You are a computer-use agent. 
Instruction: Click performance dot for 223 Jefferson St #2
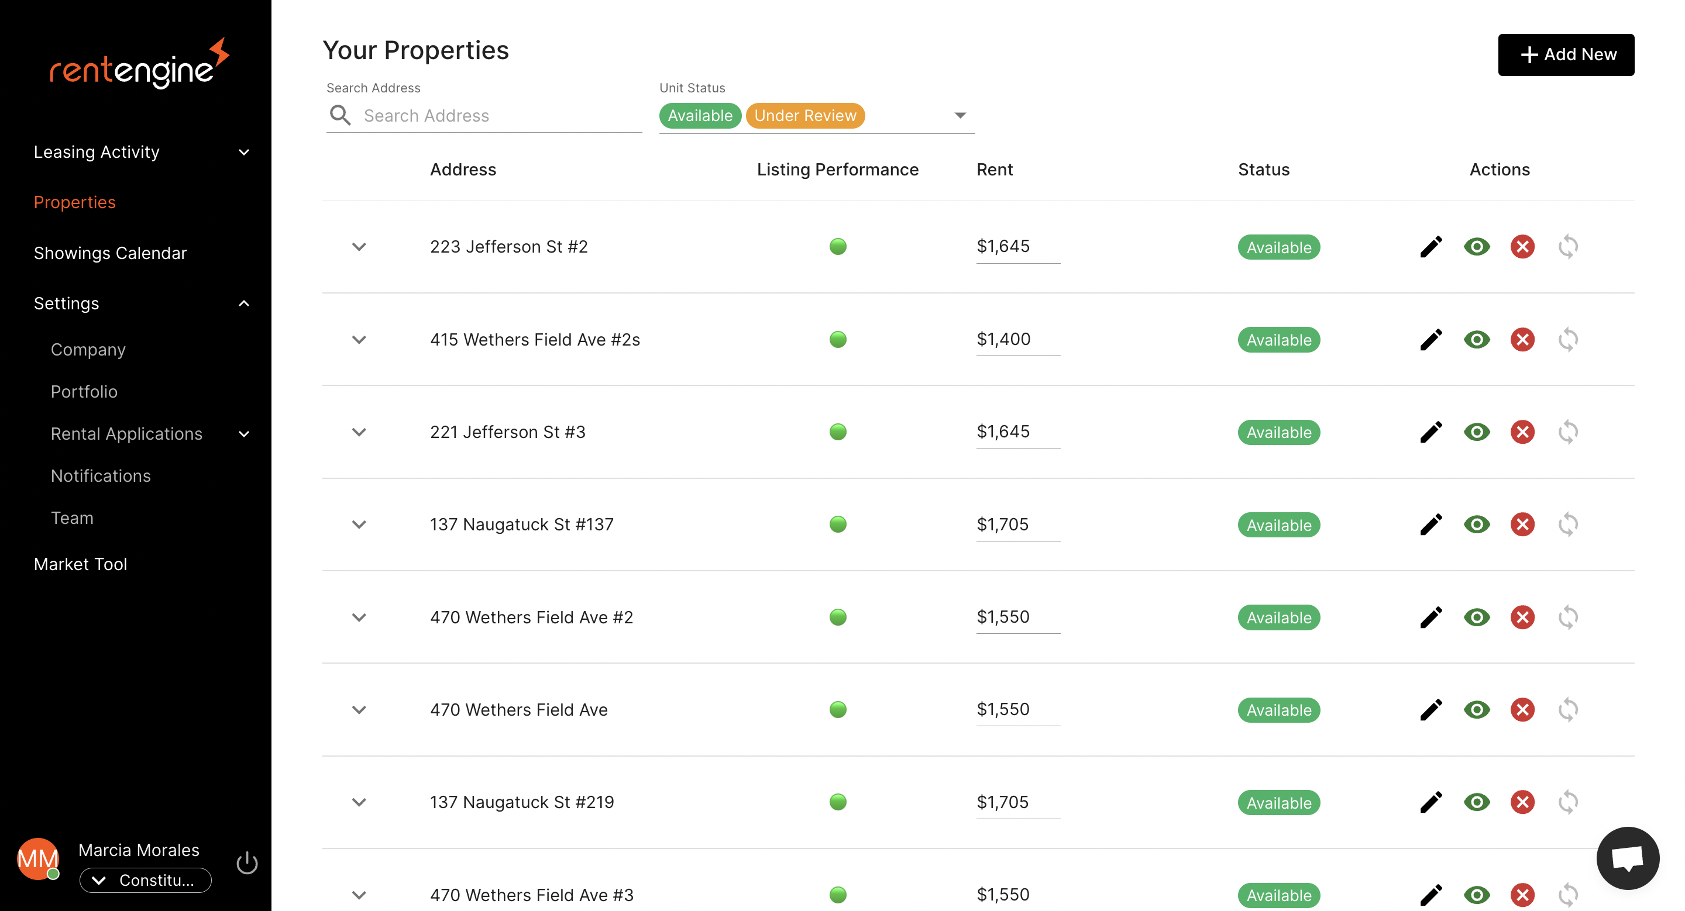click(838, 247)
